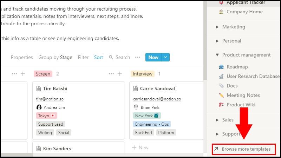Viewport: 281px width, 158px height.
Task: Open the Properties menu
Action: (x=22, y=57)
